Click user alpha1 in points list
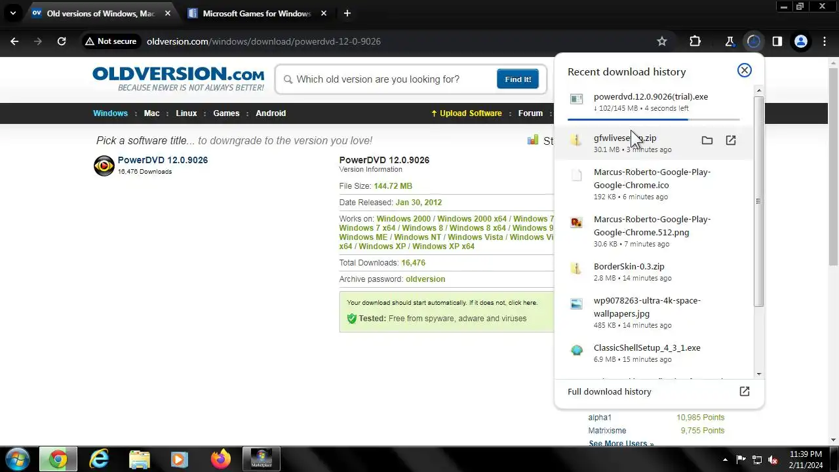Image resolution: width=839 pixels, height=472 pixels. (600, 418)
